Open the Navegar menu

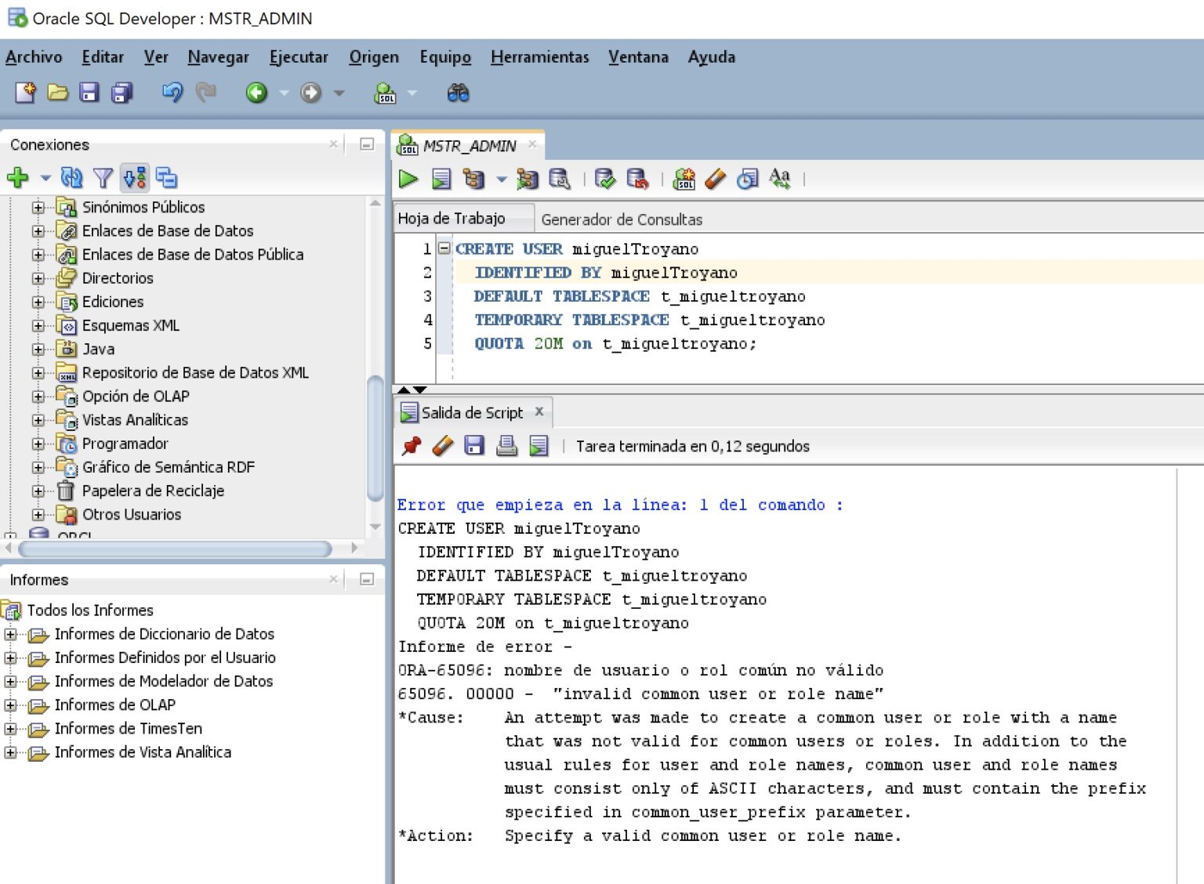coord(218,57)
